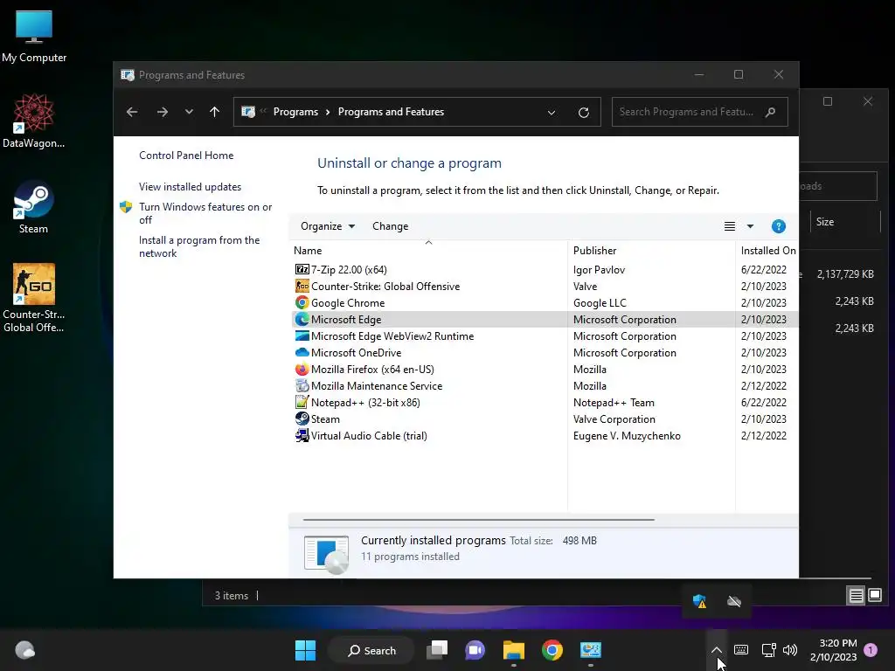Viewport: 895px width, 671px height.
Task: Open the Windows Start menu
Action: tap(305, 650)
